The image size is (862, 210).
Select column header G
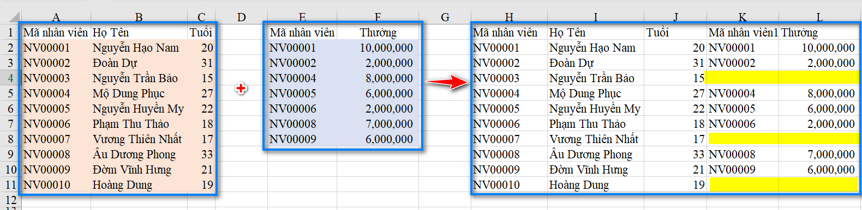445,17
